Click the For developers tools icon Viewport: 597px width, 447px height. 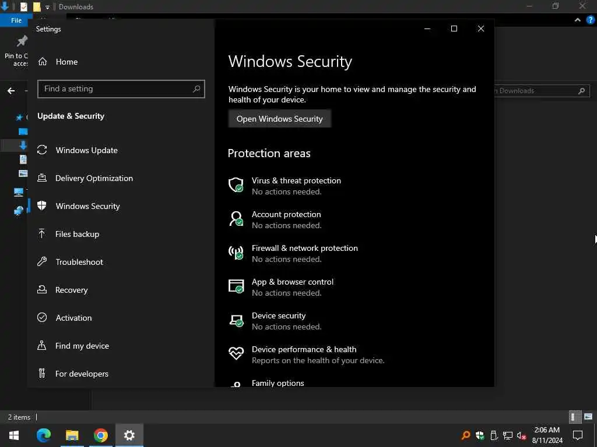(42, 373)
